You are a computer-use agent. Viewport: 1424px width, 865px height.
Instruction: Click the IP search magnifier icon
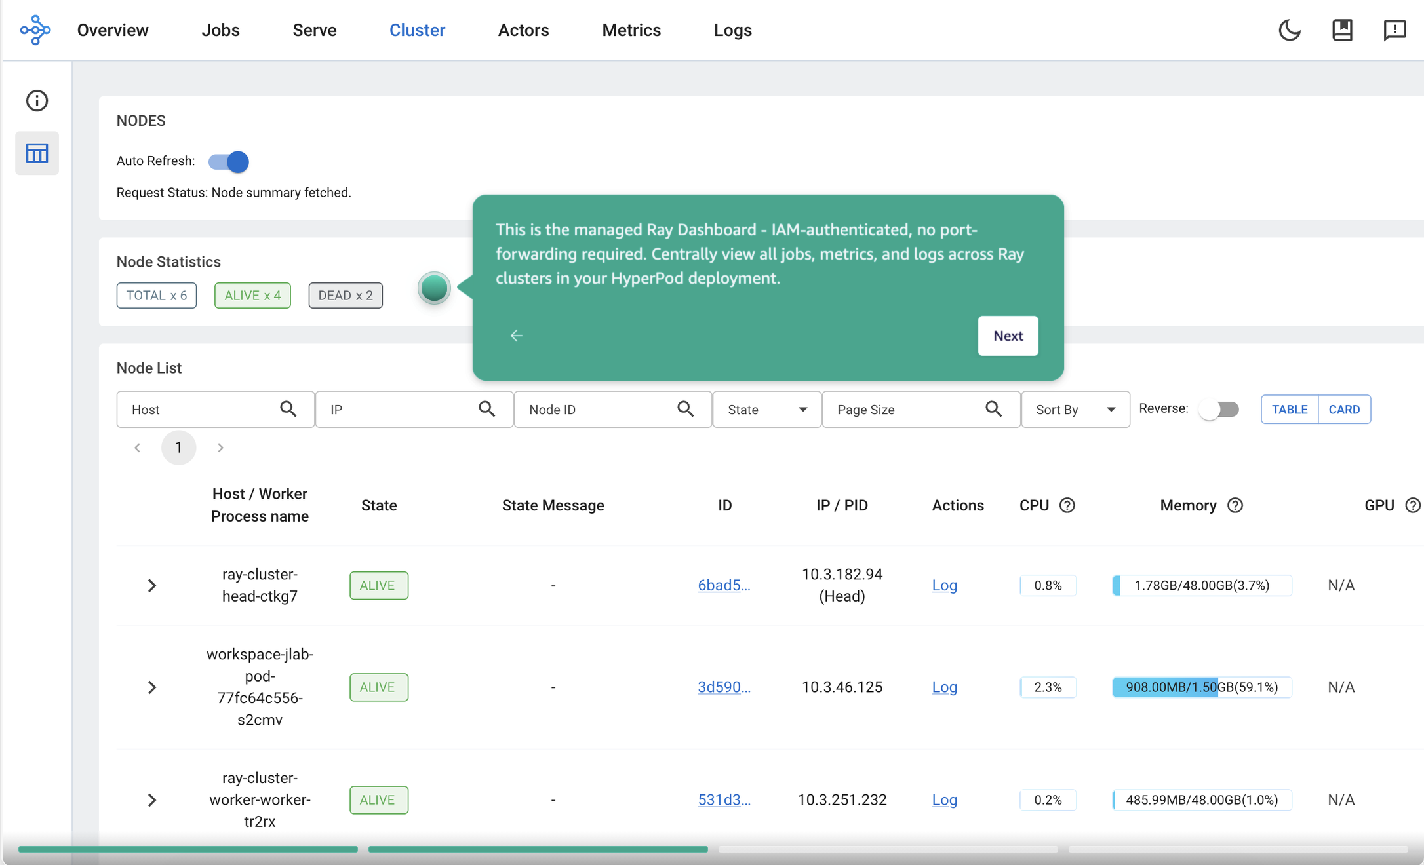[486, 409]
